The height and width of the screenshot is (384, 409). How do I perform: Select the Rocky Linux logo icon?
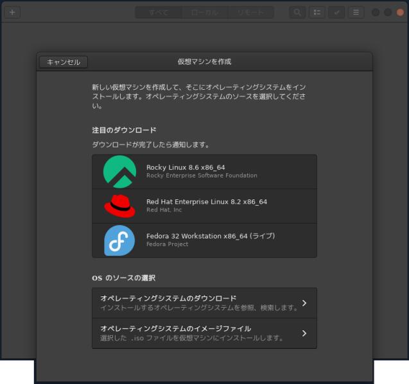(119, 172)
